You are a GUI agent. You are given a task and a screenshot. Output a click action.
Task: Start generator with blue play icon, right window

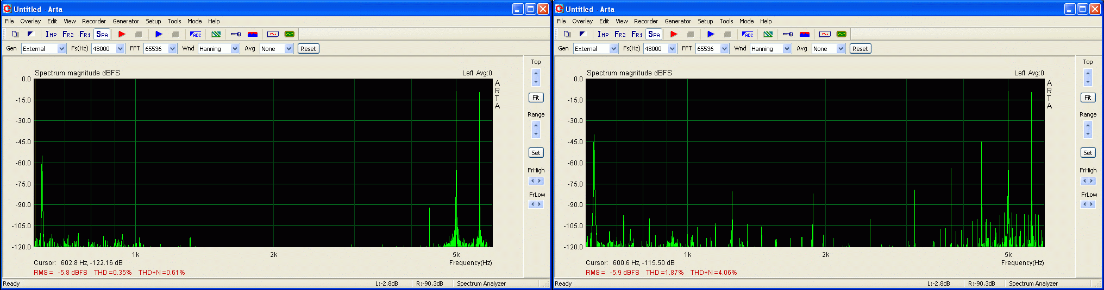(711, 34)
